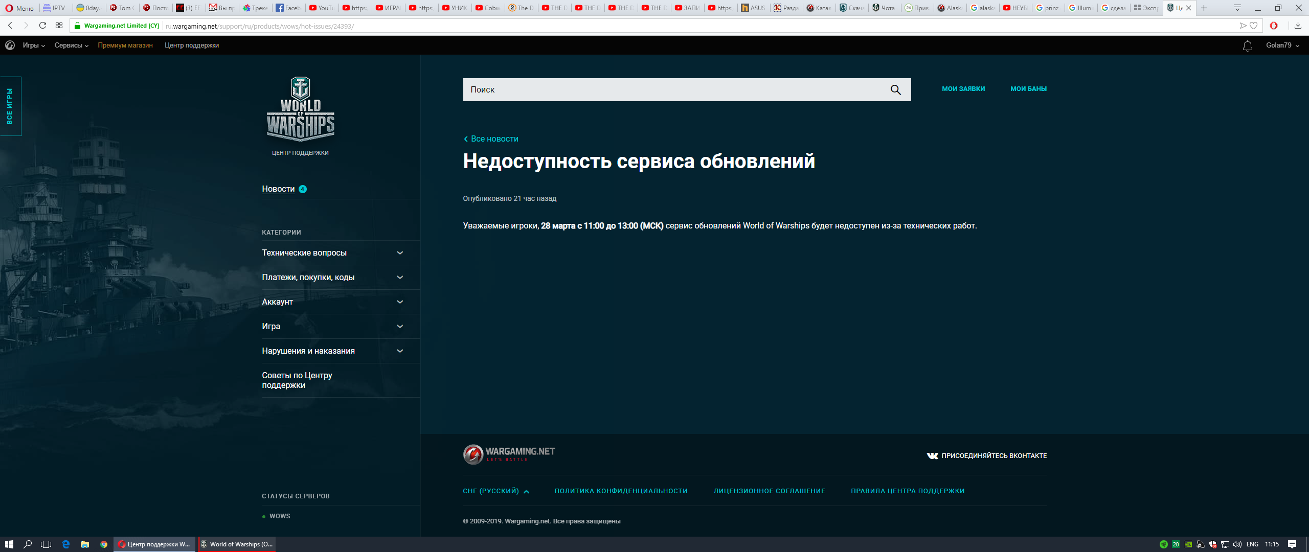Switch to the Facebook browser tab
The width and height of the screenshot is (1309, 552).
[x=288, y=8]
